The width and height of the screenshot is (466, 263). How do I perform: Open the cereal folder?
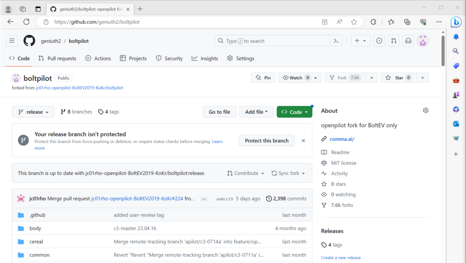tap(36, 242)
